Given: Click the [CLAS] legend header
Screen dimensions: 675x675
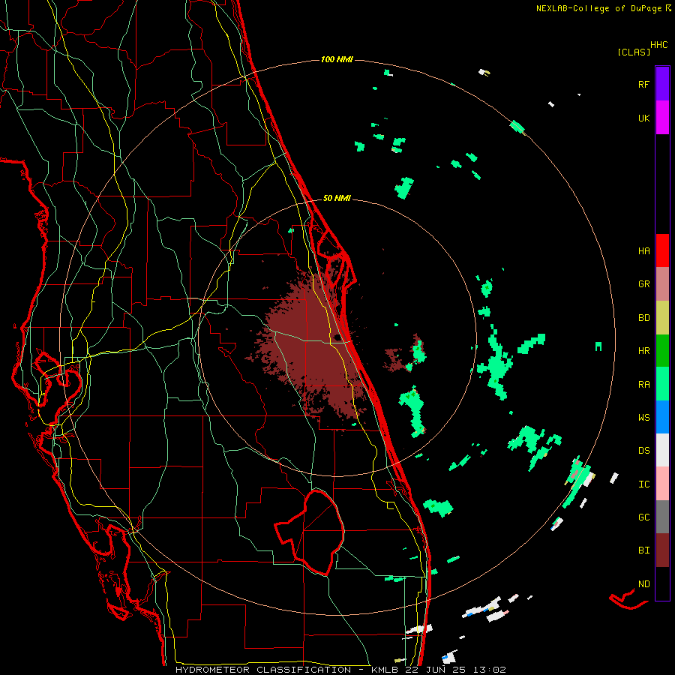Looking at the screenshot, I should pos(634,52).
